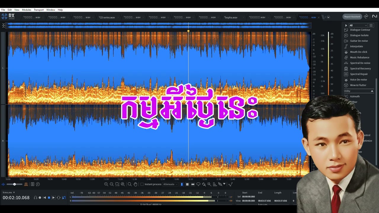Viewport: 379px width, 213px height.
Task: Open the Transport menu
Action: 39,10
